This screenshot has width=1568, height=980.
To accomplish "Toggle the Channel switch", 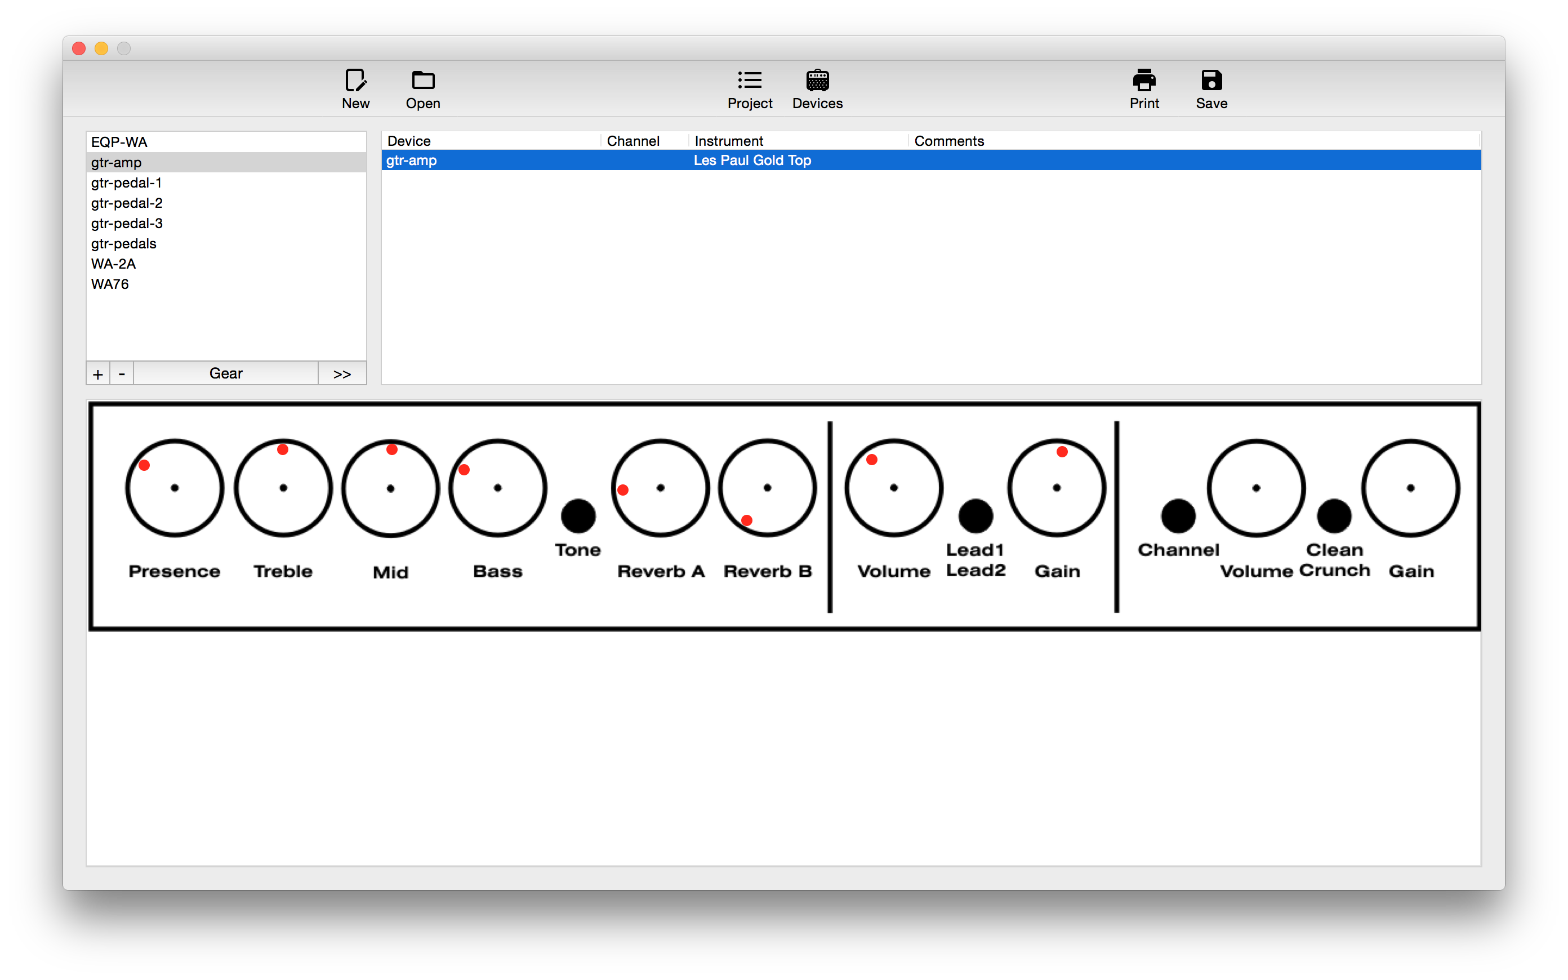I will coord(1179,516).
